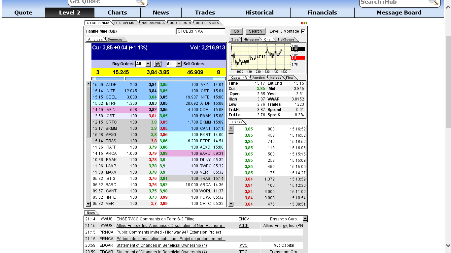Click the trade of 8.000 at 15:10:54
Viewport: 451px width, 253px height.
(270, 198)
